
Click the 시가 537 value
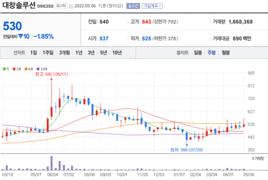[x=104, y=39]
